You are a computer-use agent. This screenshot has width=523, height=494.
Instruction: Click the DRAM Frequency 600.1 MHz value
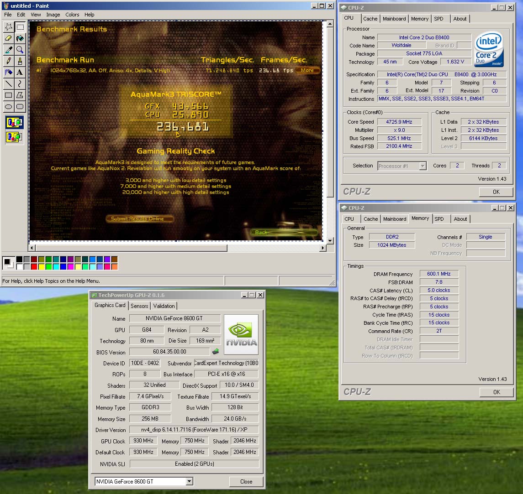point(438,274)
